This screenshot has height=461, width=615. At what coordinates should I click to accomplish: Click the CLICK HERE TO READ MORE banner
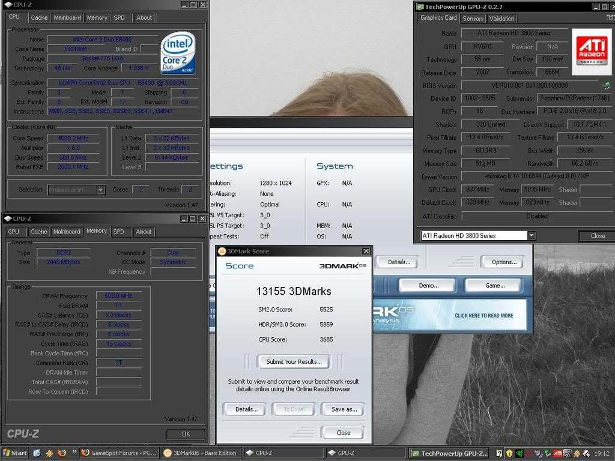484,316
